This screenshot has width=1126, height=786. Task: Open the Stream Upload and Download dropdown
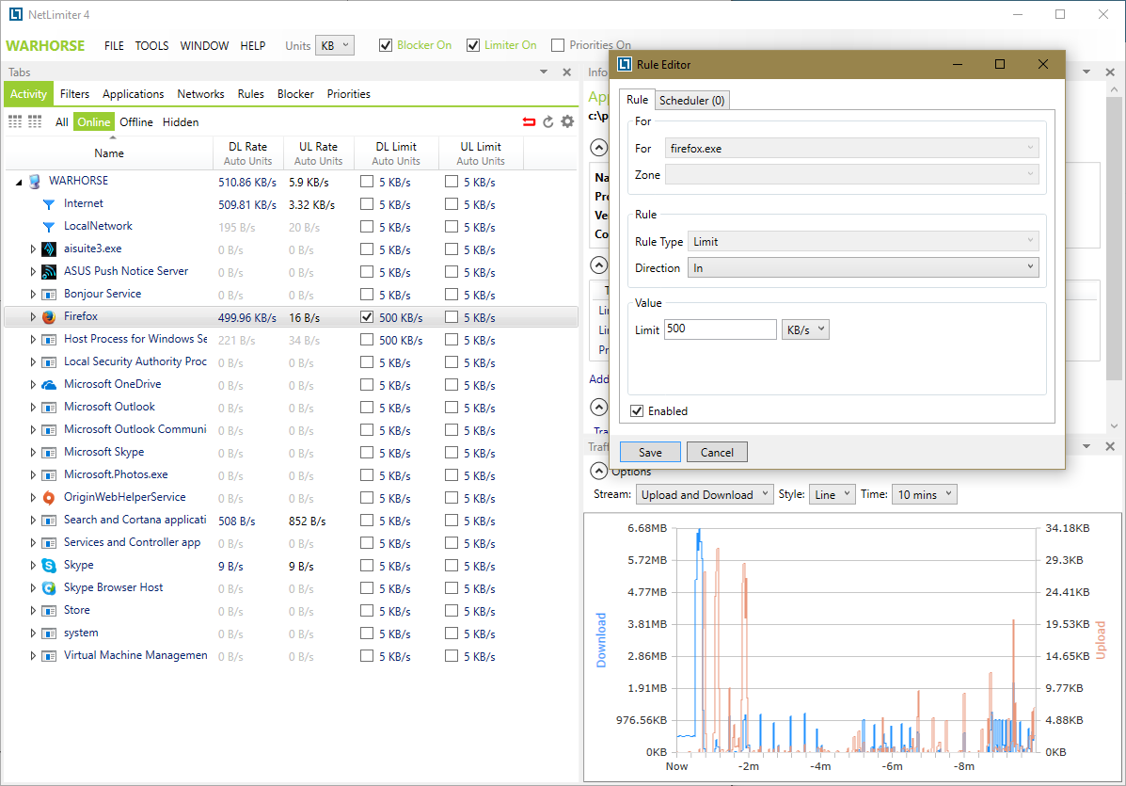pos(705,494)
